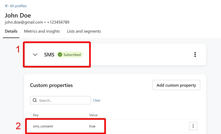Select the Lists and segments tab
The width and height of the screenshot is (221, 134).
coord(84,31)
